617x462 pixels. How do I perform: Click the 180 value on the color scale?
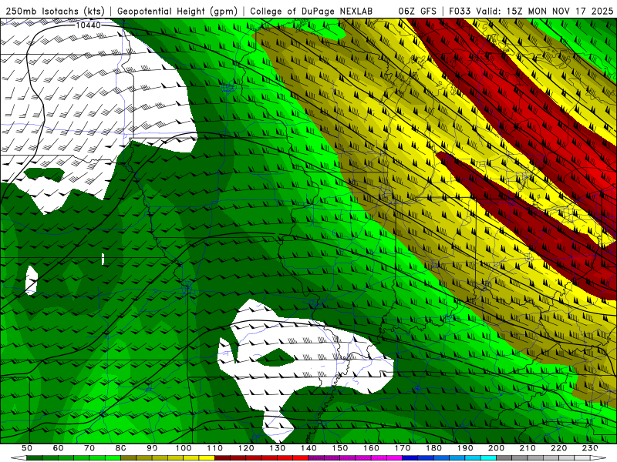(x=433, y=448)
